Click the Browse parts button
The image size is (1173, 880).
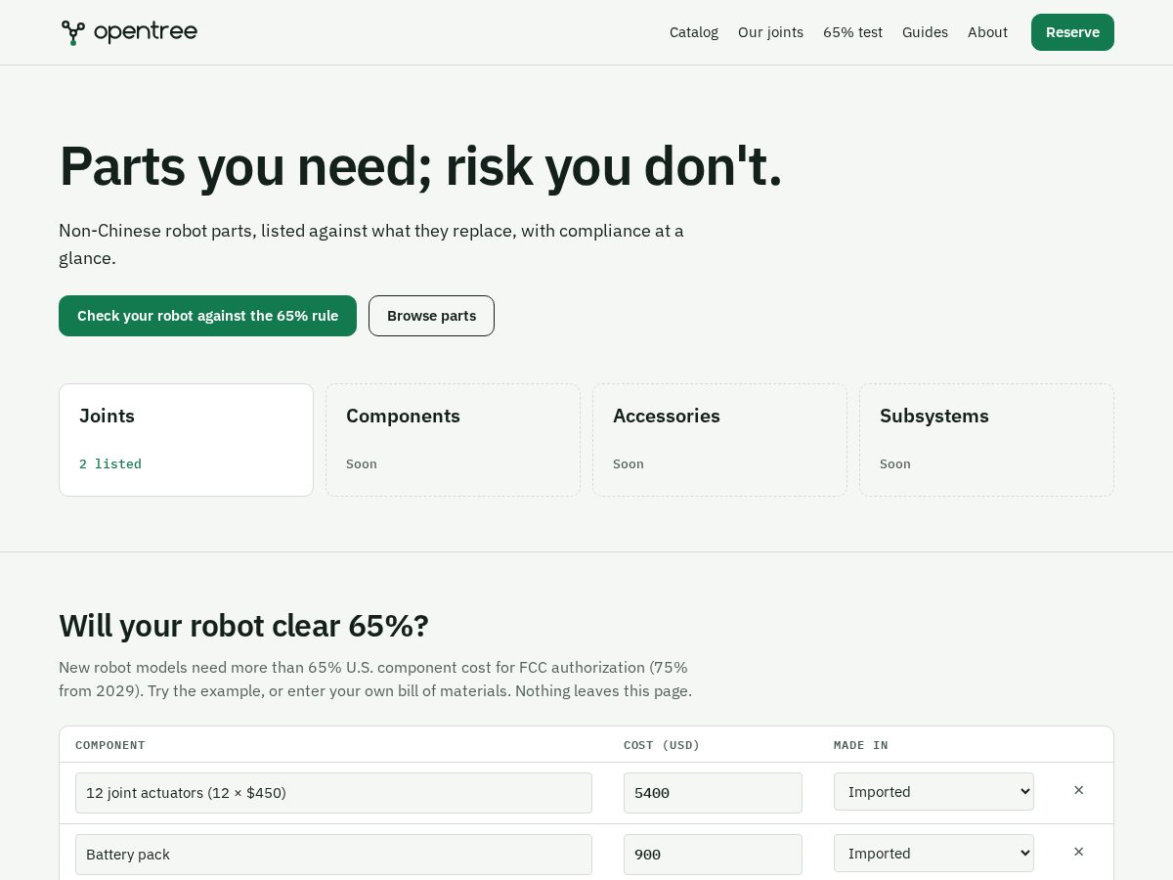point(431,316)
